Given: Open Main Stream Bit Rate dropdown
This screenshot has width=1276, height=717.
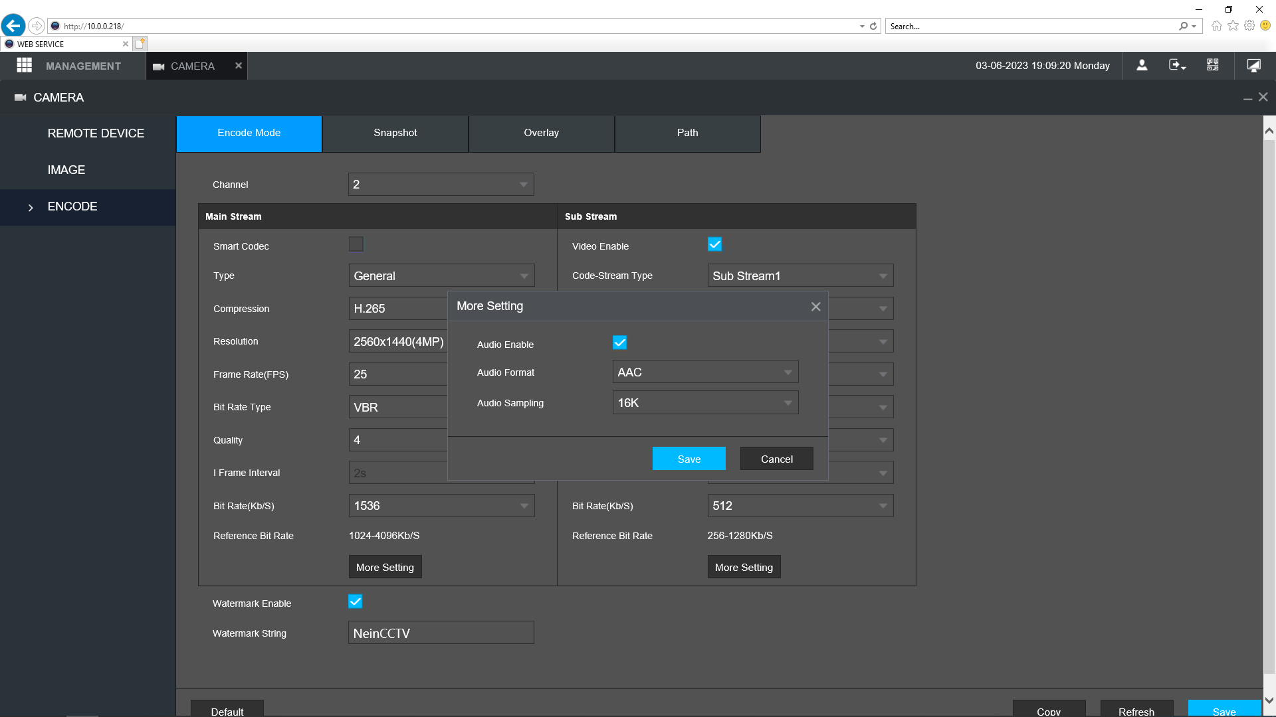Looking at the screenshot, I should pyautogui.click(x=441, y=506).
